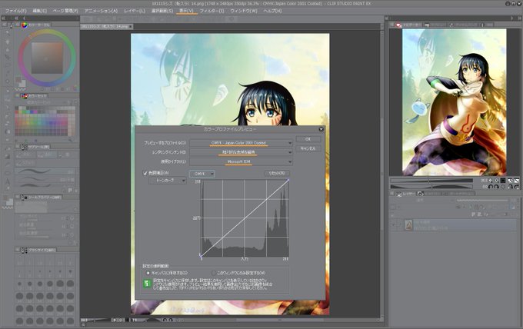Adjust the Navigator rotation slider
523x329 pixels.
(431, 187)
